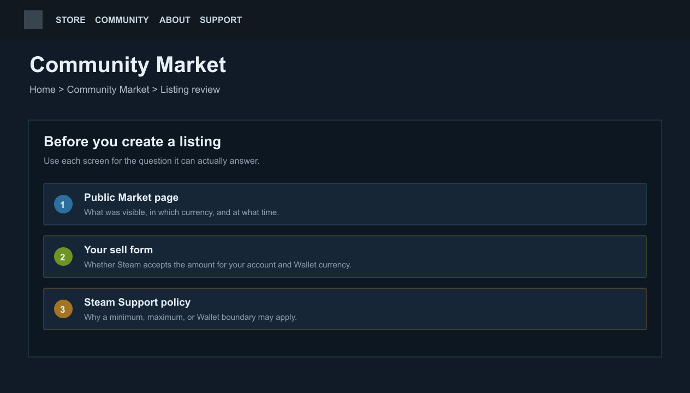Select the orange step 3 circle

pyautogui.click(x=63, y=309)
